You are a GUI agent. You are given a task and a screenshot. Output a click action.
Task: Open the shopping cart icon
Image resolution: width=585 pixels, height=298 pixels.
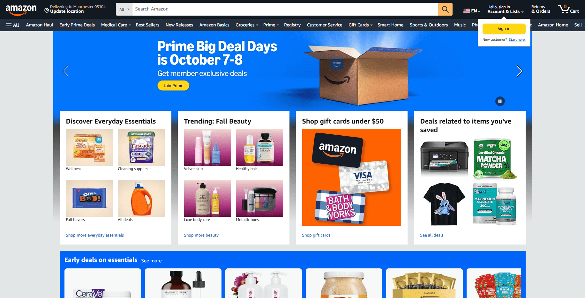pos(568,9)
